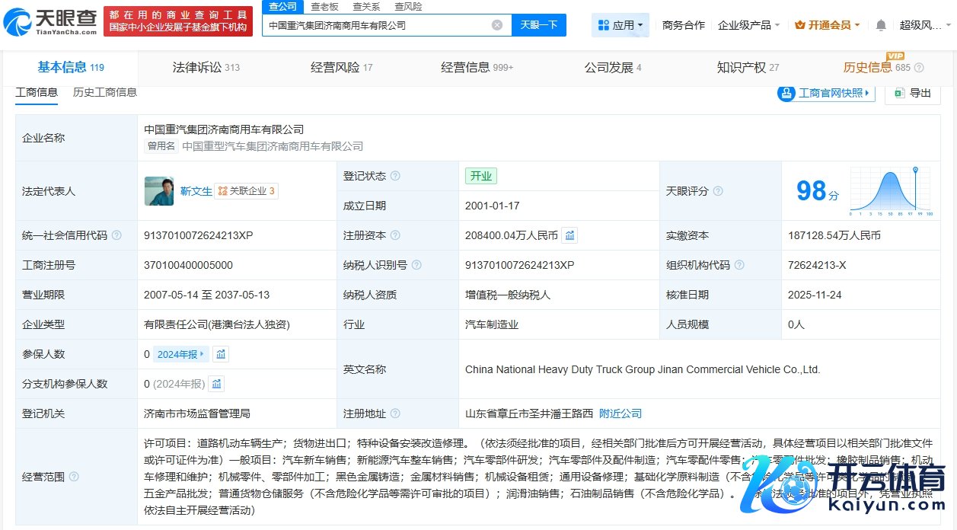The image size is (957, 530).
Task: Click help icon beside 天眼评分
Action: click(x=717, y=191)
